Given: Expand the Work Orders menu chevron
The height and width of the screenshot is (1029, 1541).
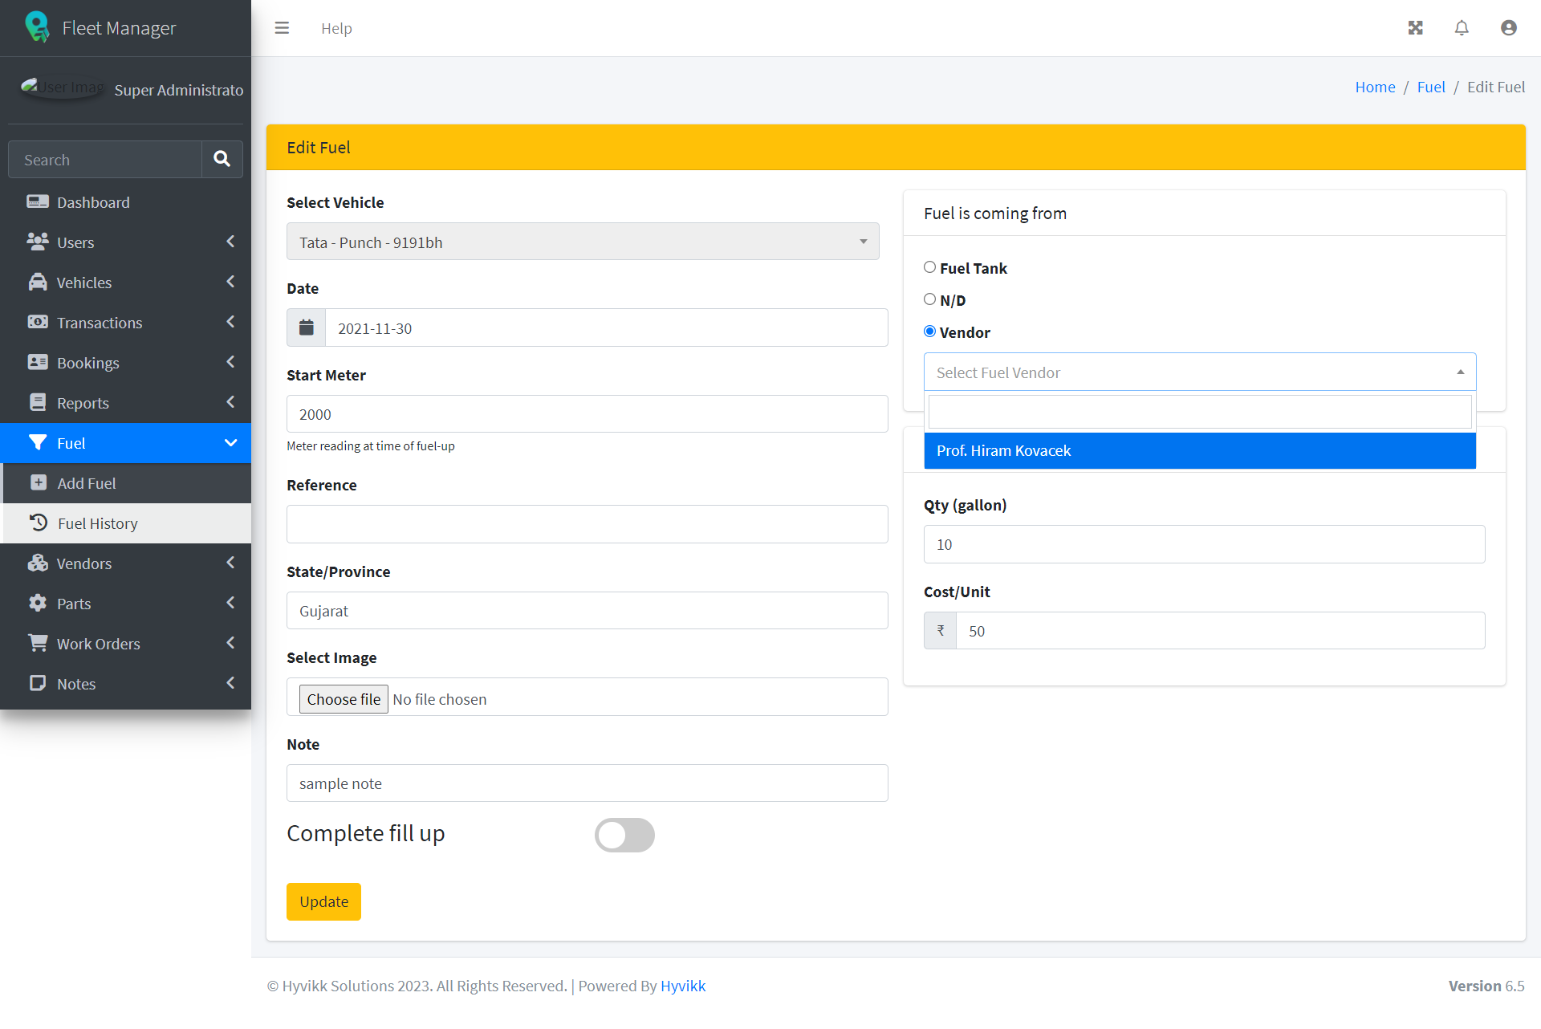Looking at the screenshot, I should point(230,643).
